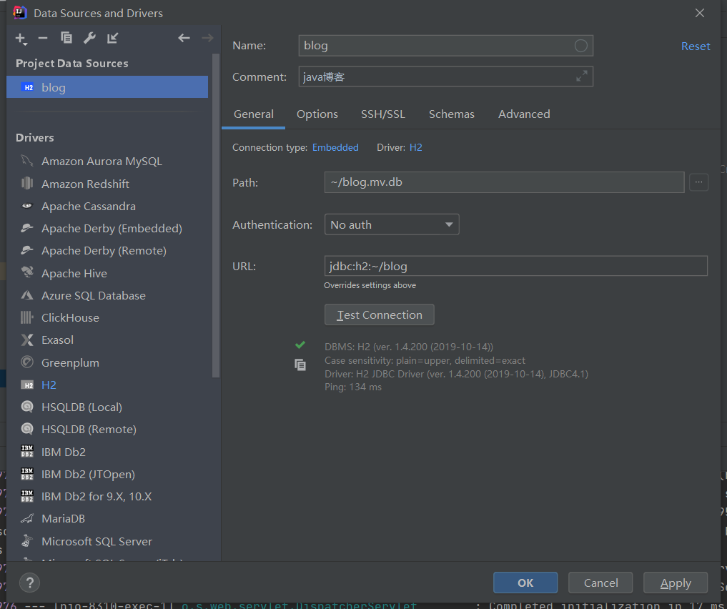Screen dimensions: 727x609
Task: Click the Cancel button
Action: pyautogui.click(x=600, y=583)
